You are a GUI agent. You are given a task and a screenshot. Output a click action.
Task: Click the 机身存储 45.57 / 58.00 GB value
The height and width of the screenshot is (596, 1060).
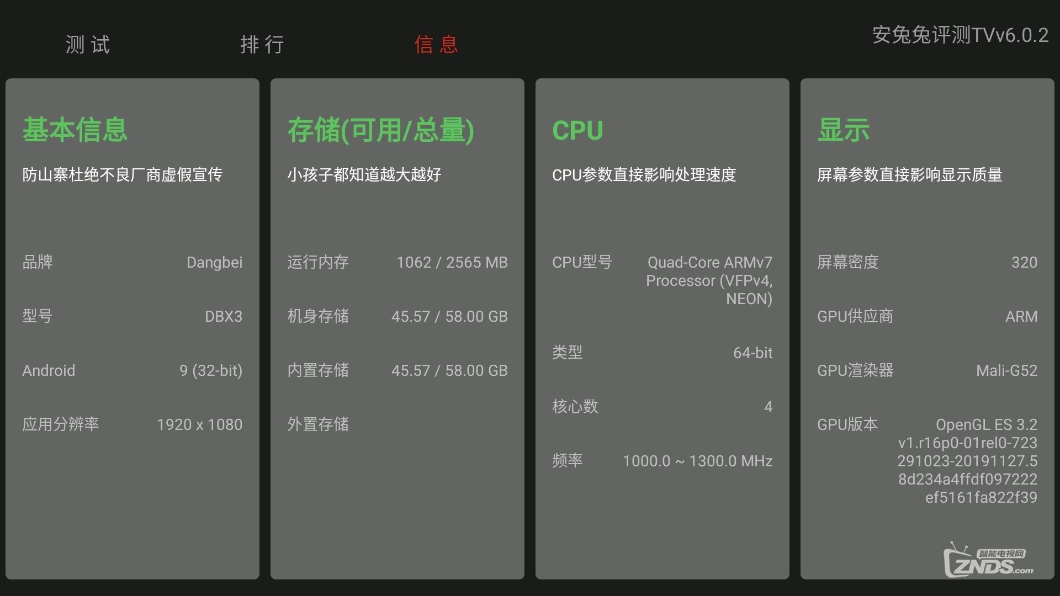click(449, 316)
